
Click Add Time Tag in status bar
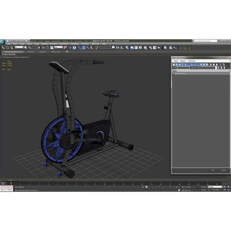pos(186,190)
